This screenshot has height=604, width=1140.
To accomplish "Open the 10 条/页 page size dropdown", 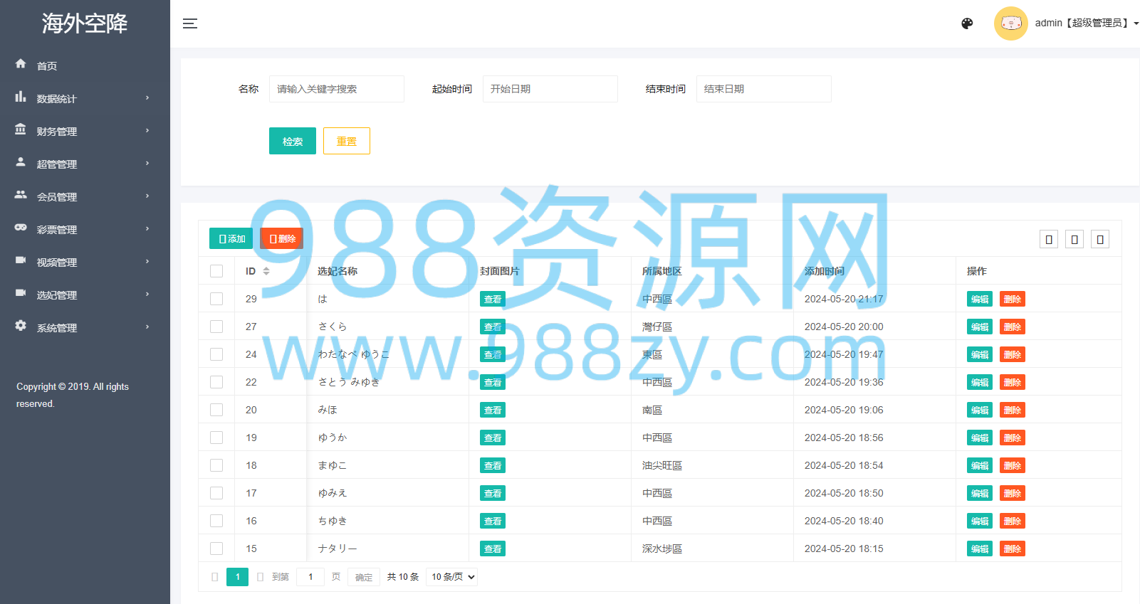I will point(452,577).
